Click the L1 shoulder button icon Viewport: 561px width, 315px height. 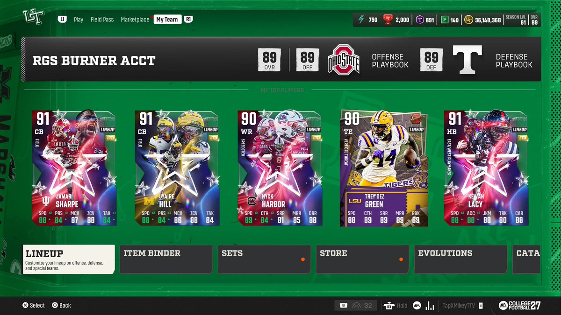62,20
